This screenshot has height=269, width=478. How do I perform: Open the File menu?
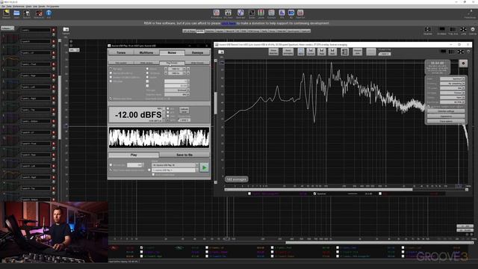click(x=3, y=6)
